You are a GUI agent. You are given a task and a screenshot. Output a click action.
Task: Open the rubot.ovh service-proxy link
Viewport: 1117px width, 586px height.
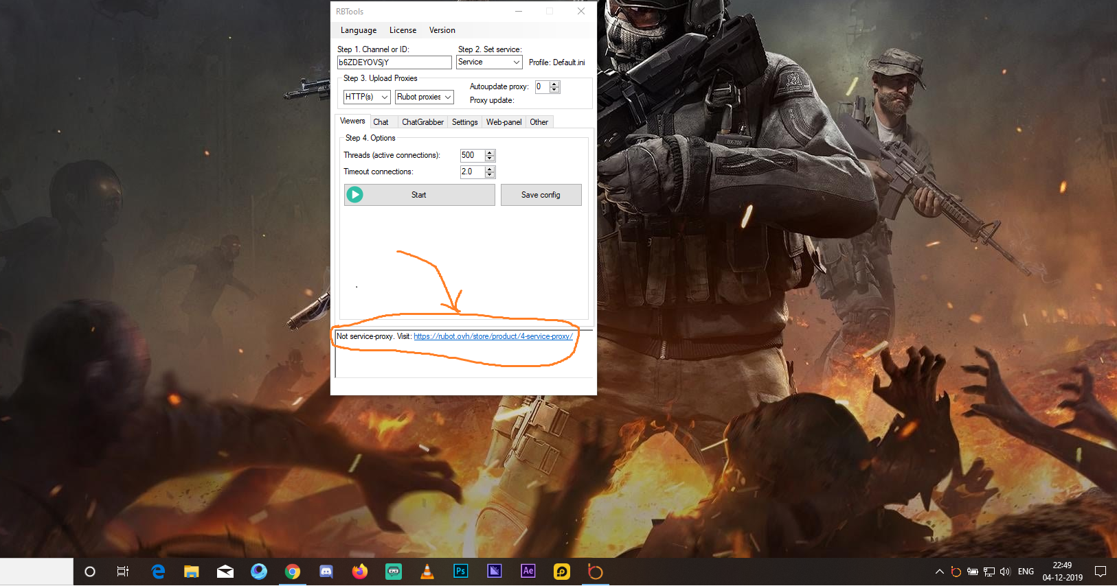[x=493, y=336]
